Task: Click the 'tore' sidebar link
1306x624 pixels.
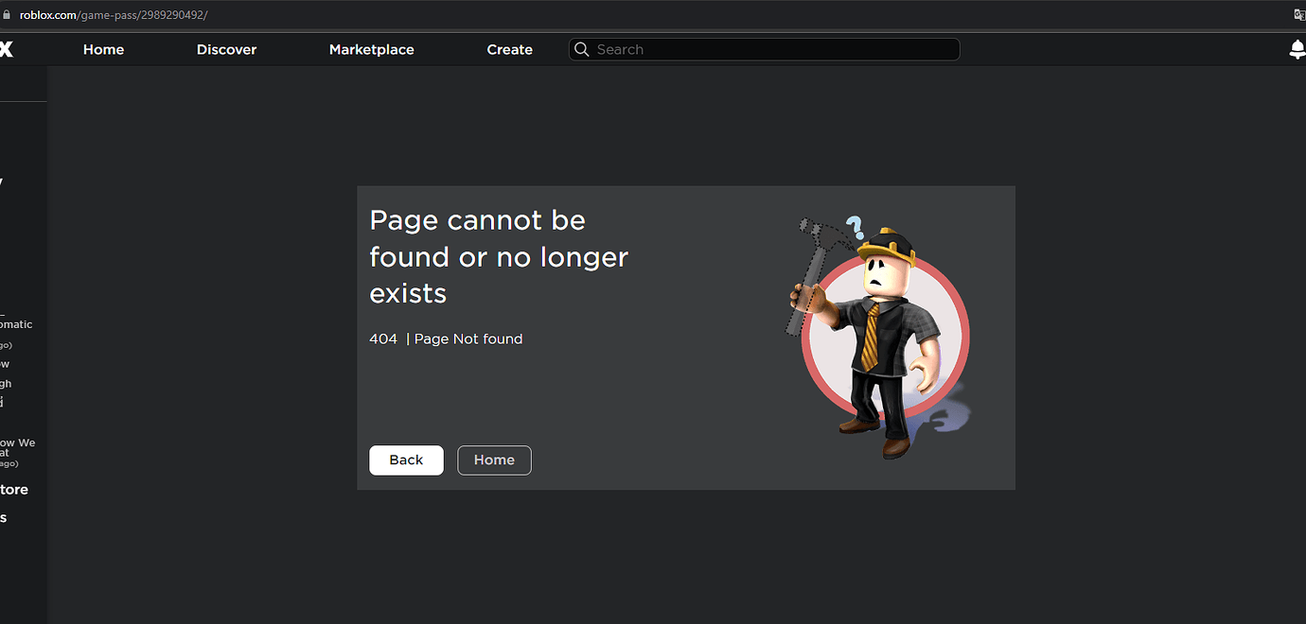Action: coord(13,489)
